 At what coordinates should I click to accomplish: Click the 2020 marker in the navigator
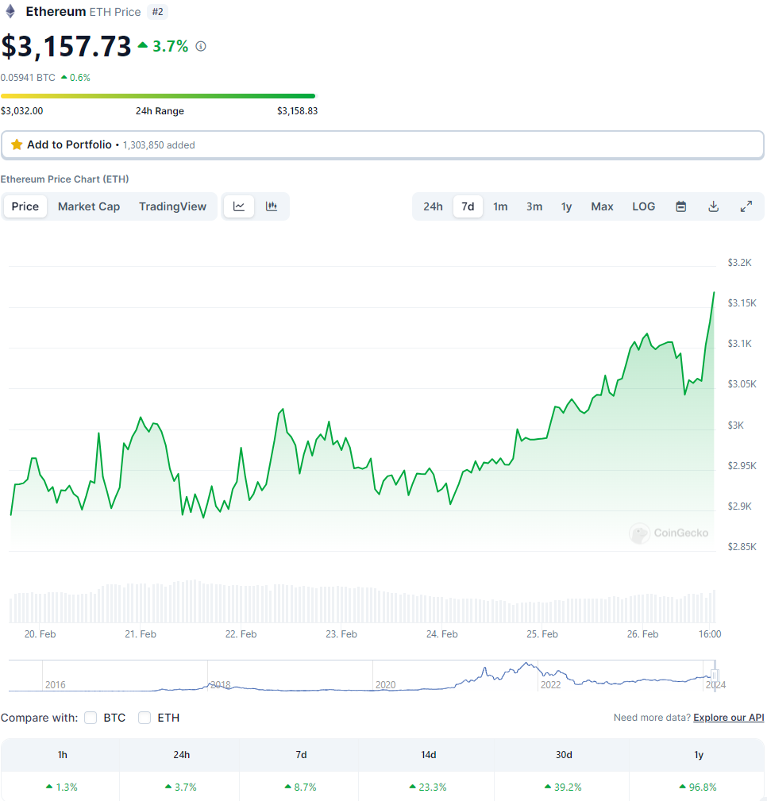click(386, 684)
